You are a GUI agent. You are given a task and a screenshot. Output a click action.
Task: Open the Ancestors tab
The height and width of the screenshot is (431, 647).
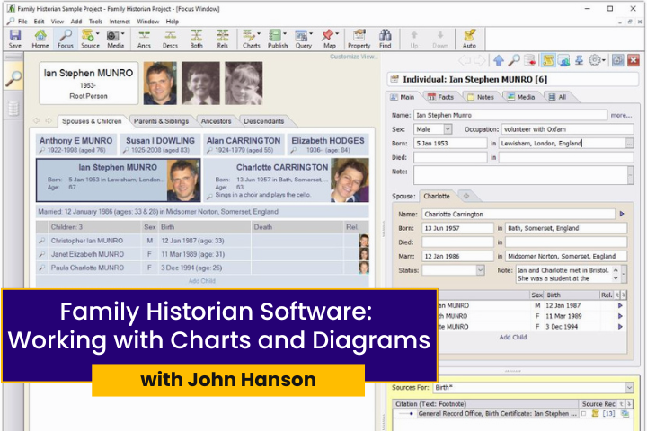point(216,121)
